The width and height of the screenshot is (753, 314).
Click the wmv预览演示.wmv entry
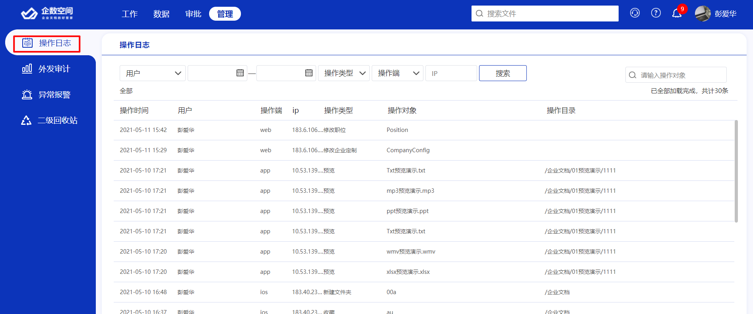[411, 252]
